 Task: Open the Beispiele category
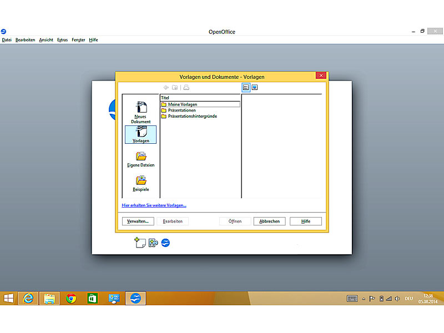pyautogui.click(x=141, y=184)
